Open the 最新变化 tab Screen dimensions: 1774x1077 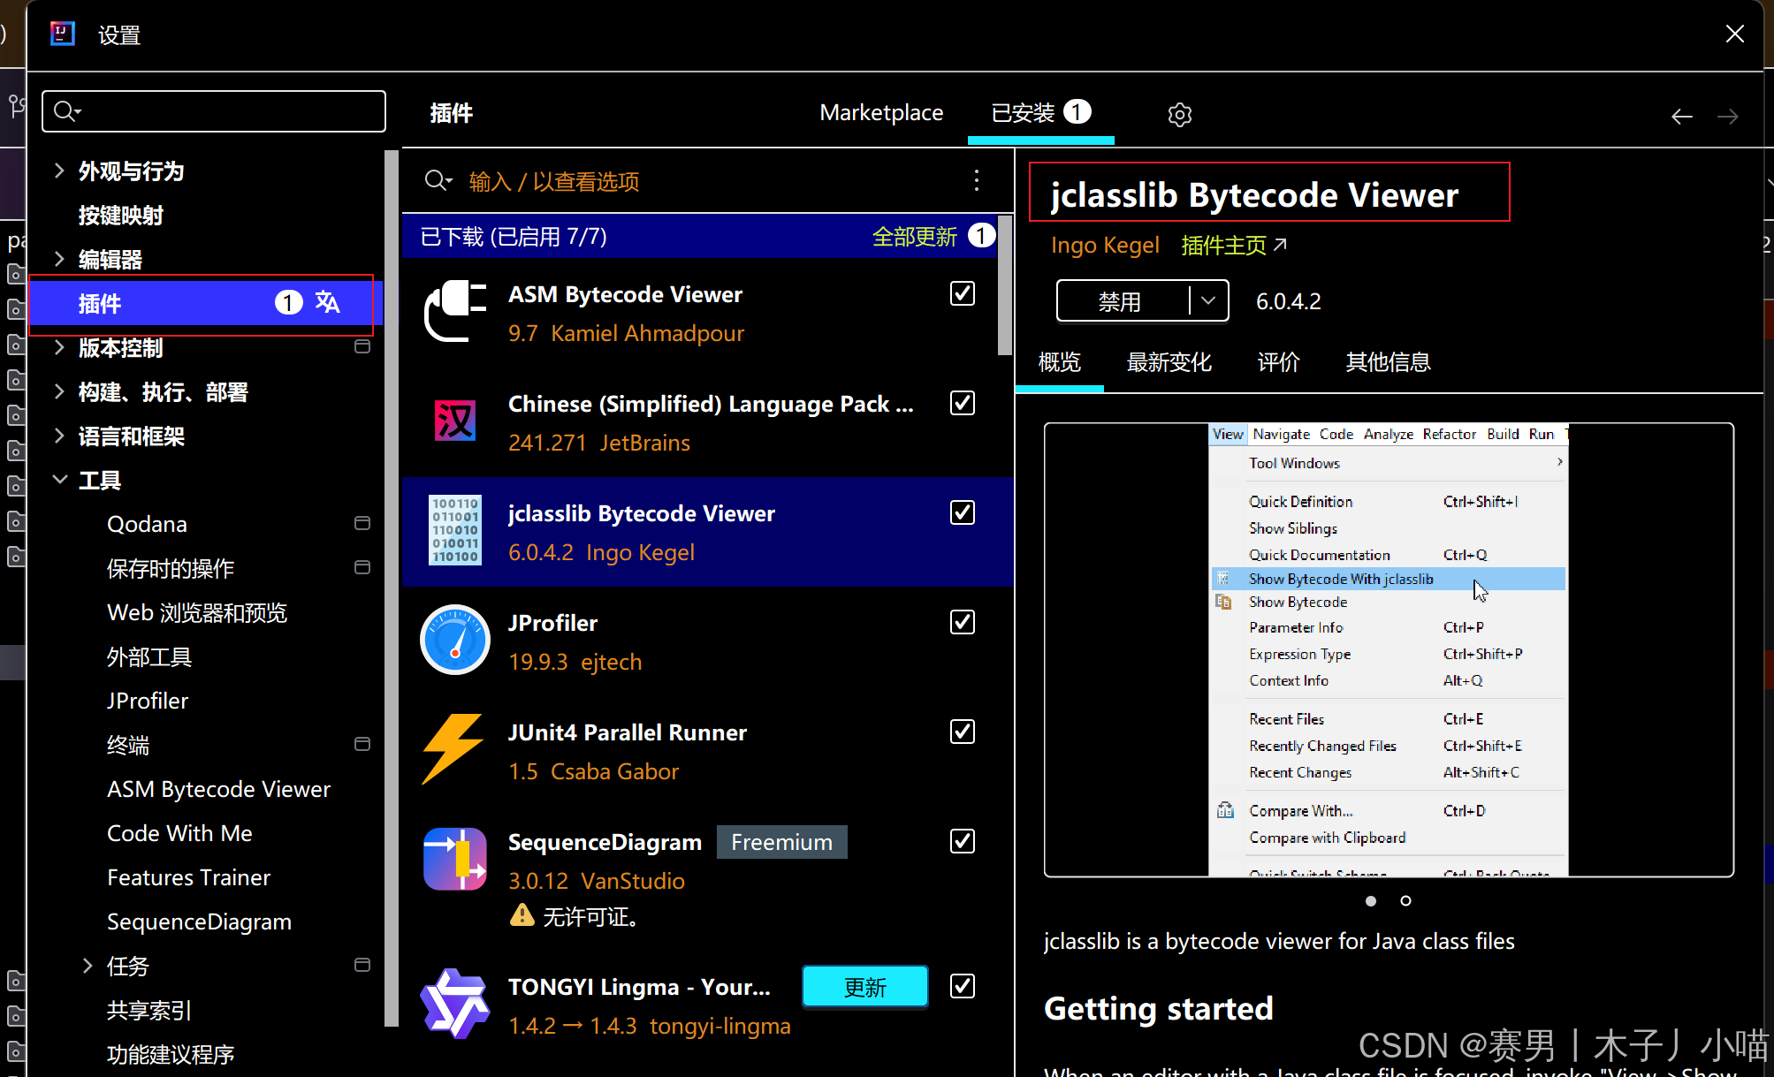[1169, 362]
